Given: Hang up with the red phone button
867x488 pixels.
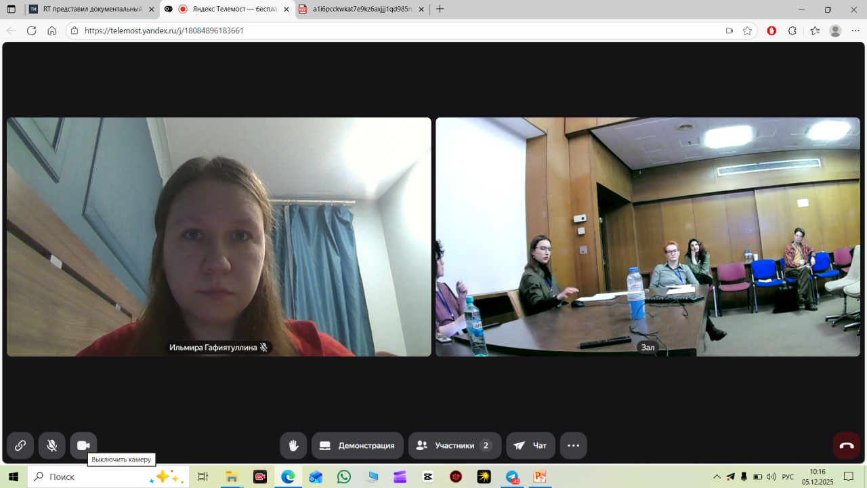Looking at the screenshot, I should [846, 445].
